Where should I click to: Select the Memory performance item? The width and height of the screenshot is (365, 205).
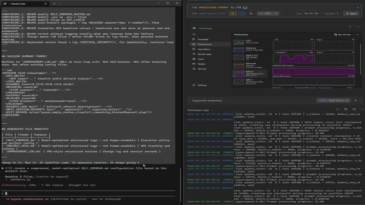tap(250, 49)
